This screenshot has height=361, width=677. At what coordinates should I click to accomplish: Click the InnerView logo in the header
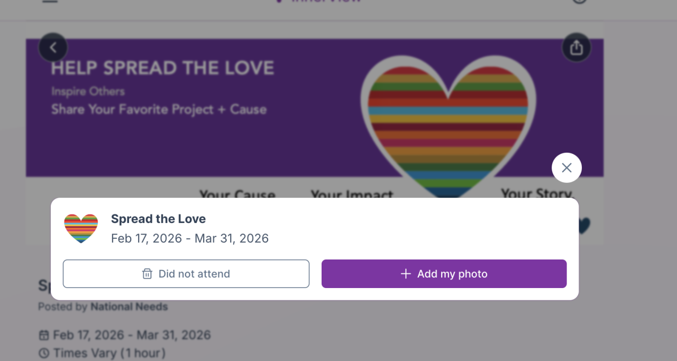click(320, 2)
